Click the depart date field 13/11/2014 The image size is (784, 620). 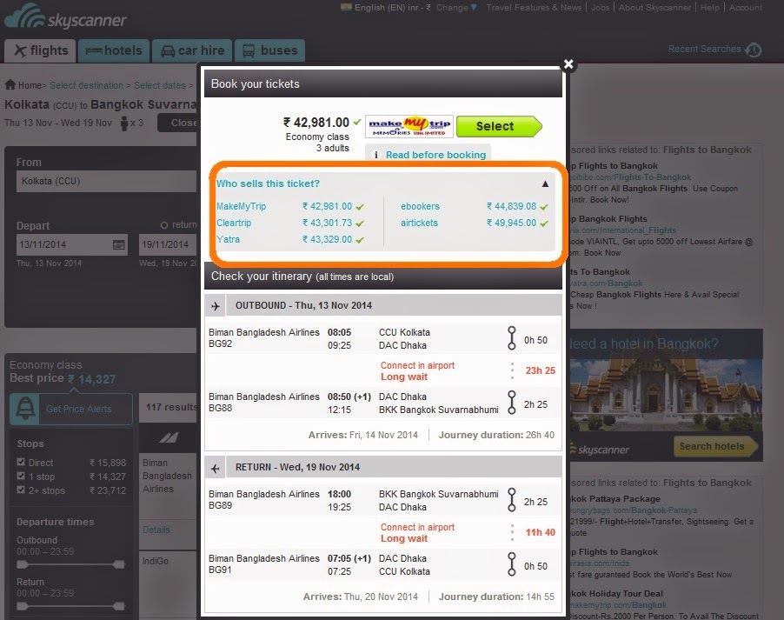pyautogui.click(x=72, y=244)
